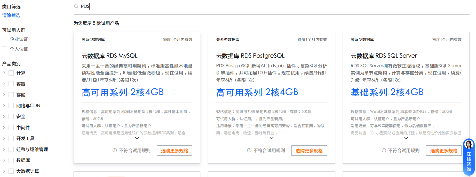
Task: Click 选购更多规格 on RDS PostgreSQL card
Action: click(x=309, y=151)
